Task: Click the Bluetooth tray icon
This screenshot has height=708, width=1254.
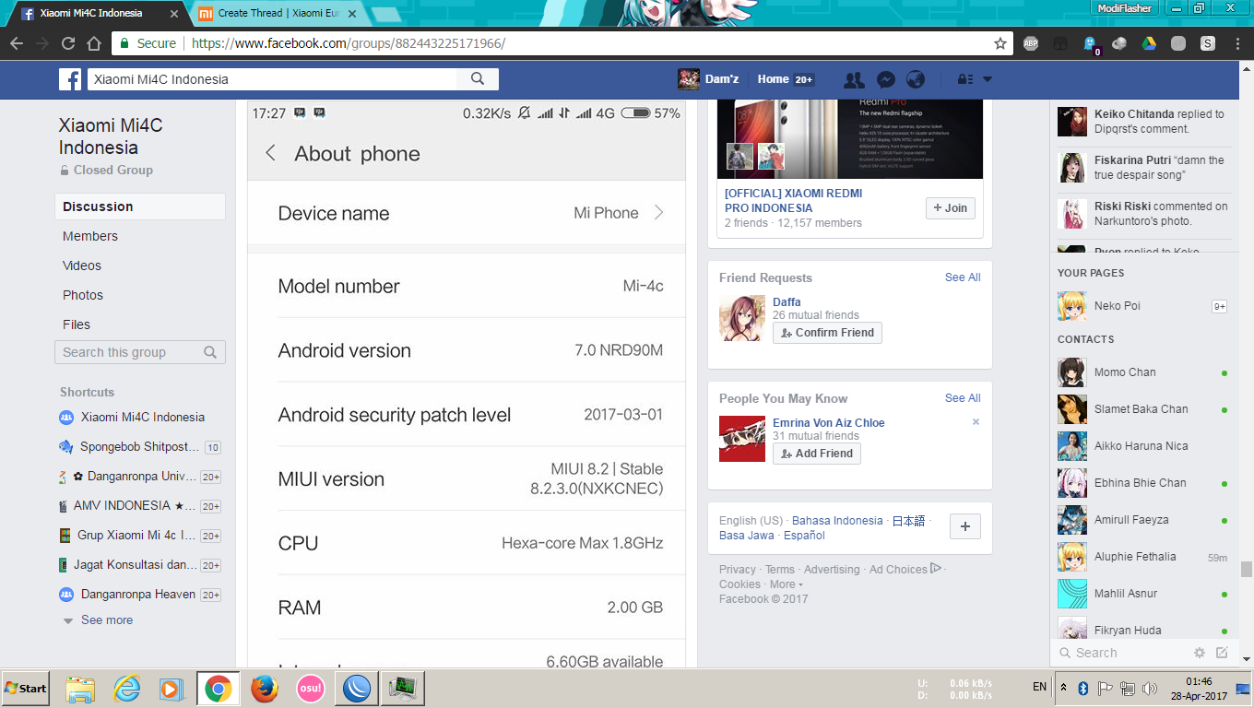Action: pyautogui.click(x=1083, y=689)
